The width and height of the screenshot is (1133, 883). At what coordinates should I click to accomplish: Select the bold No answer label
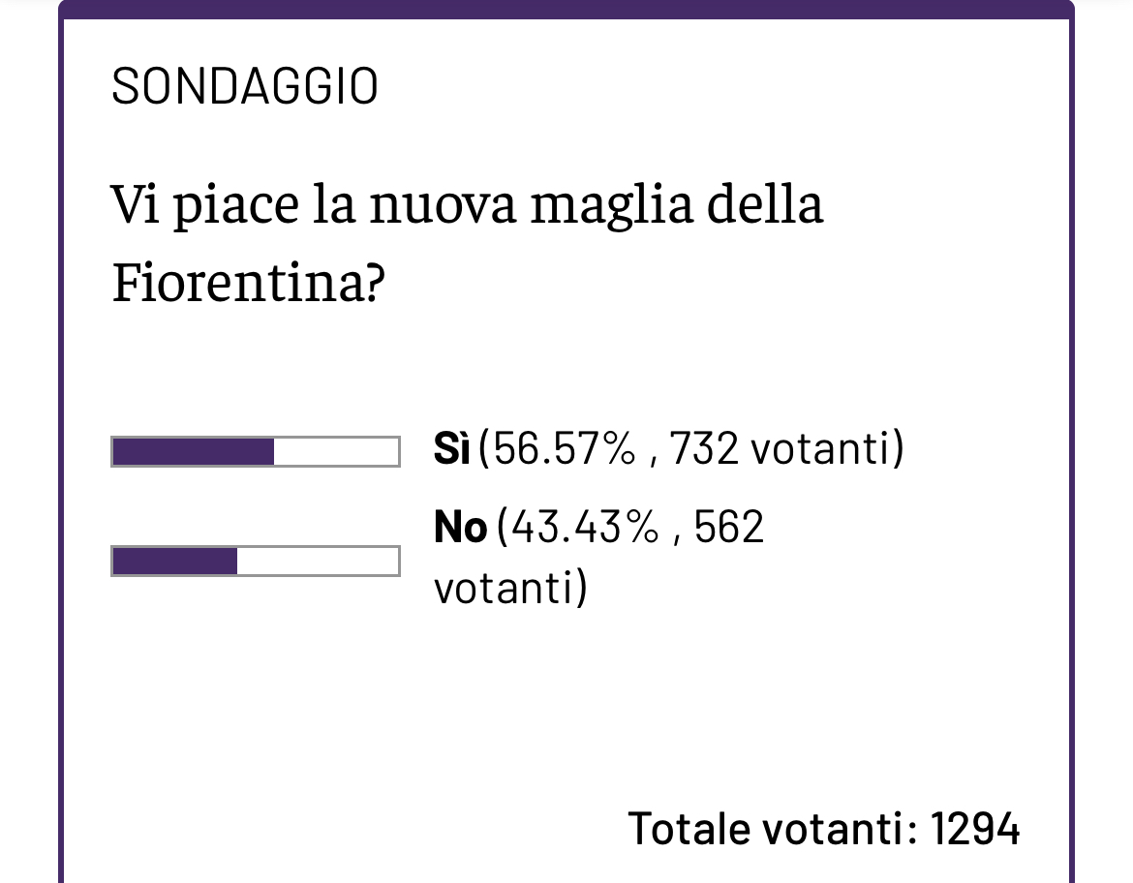[460, 527]
